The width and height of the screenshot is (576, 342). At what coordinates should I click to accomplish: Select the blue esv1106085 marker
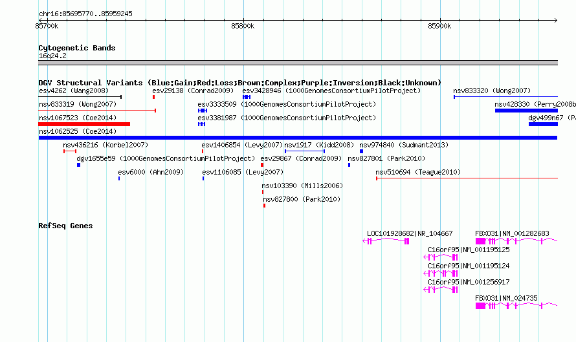(x=203, y=178)
